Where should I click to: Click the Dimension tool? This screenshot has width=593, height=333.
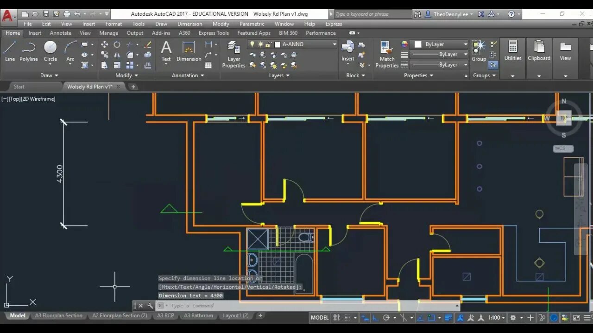(189, 51)
